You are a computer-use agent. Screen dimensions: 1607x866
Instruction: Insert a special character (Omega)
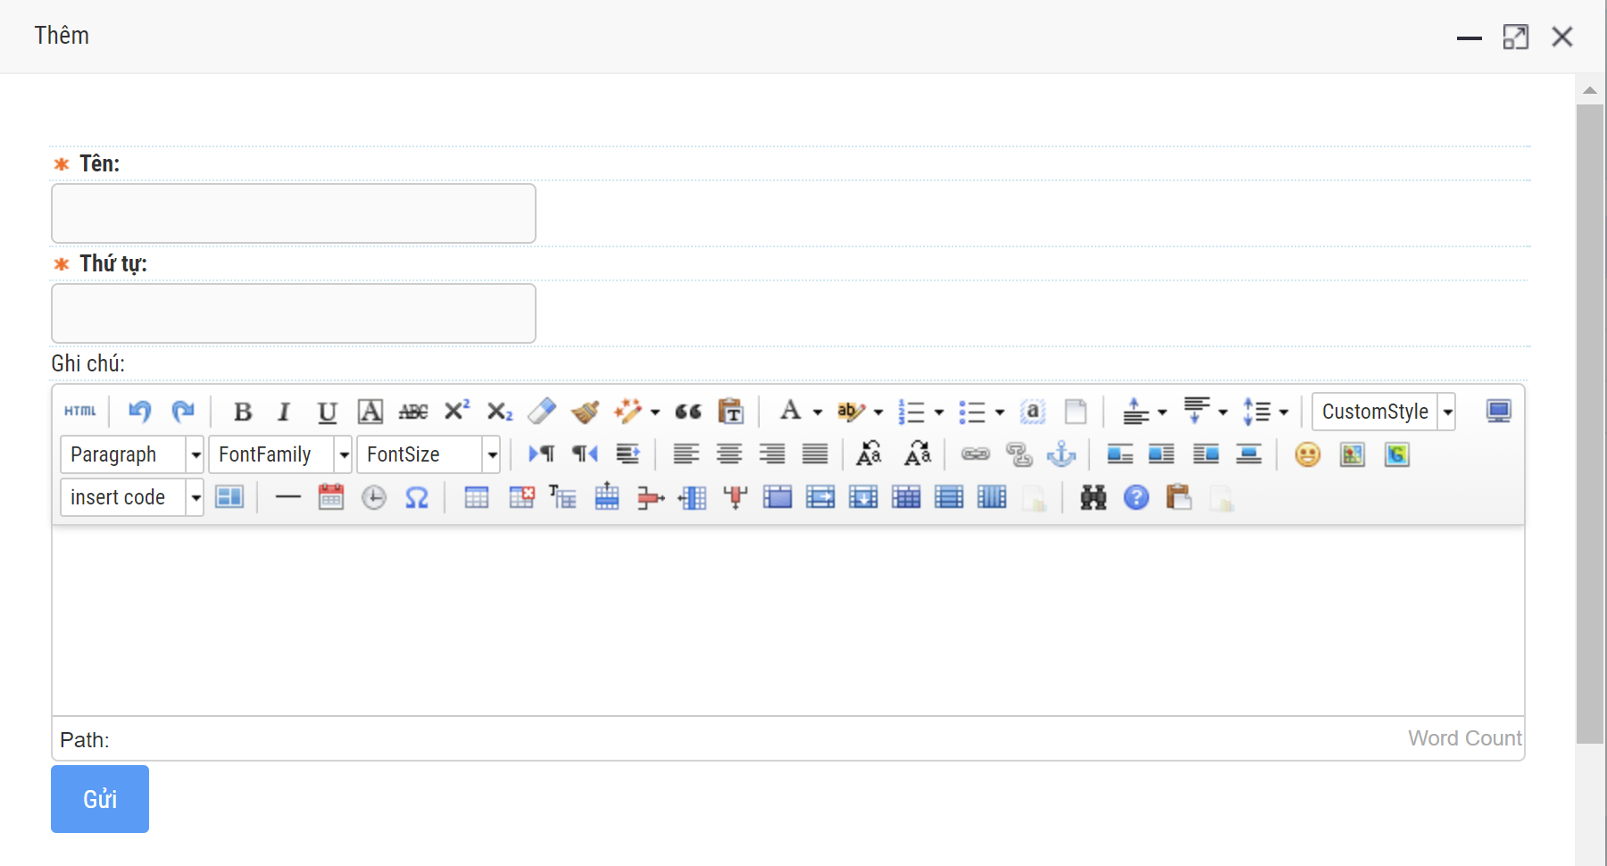click(417, 497)
